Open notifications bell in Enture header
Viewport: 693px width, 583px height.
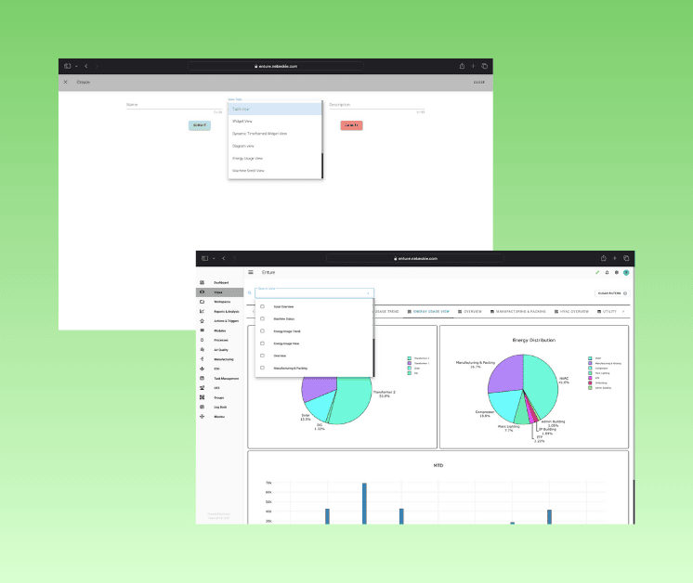[607, 273]
